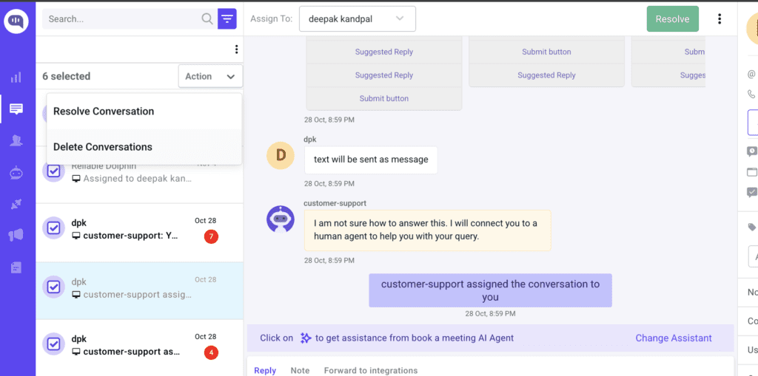Click the phone icon in the details panel

751,94
